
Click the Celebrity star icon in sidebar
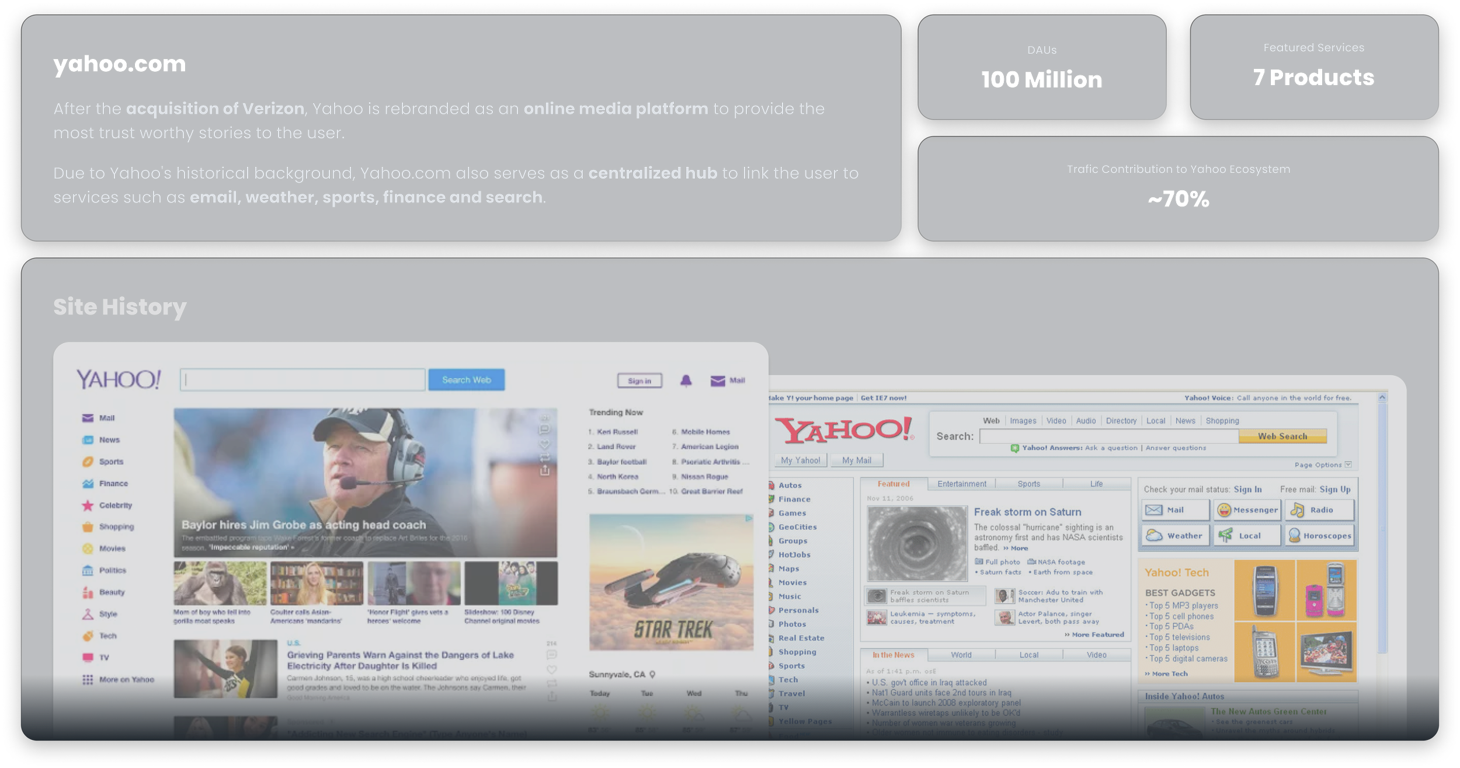pyautogui.click(x=88, y=505)
